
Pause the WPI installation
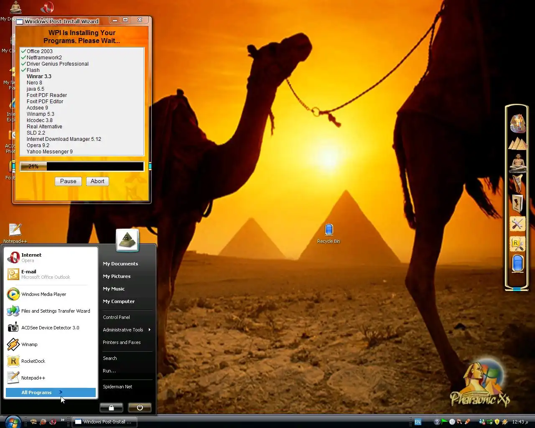pyautogui.click(x=68, y=181)
